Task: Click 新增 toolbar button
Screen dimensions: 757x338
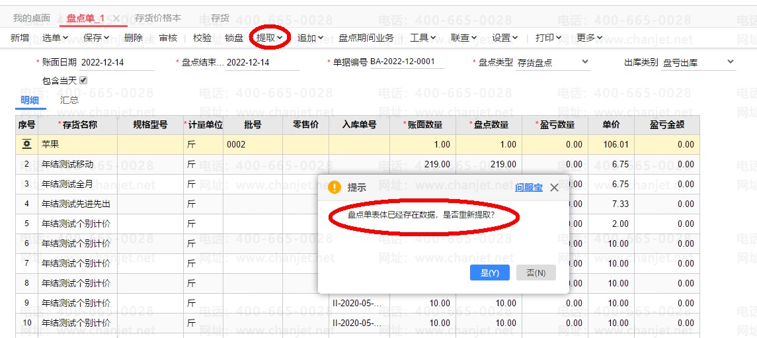Action: click(20, 38)
